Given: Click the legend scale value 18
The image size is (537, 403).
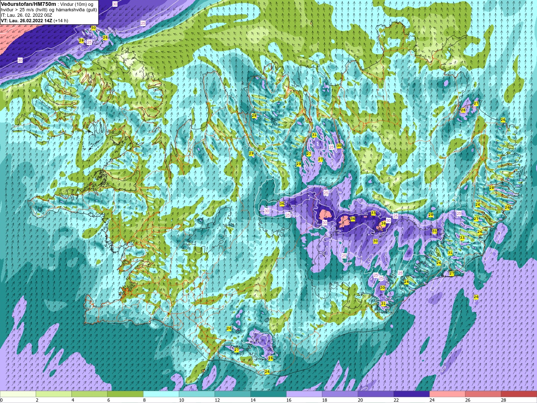Looking at the screenshot, I should [x=325, y=400].
